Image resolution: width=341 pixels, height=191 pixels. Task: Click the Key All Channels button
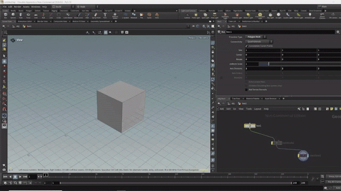pos(334,182)
